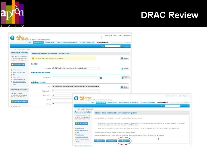Open ADMINISTRACIÓ tab in the Dipòsit window
Screen dimensions: 207x155
pos(163,102)
